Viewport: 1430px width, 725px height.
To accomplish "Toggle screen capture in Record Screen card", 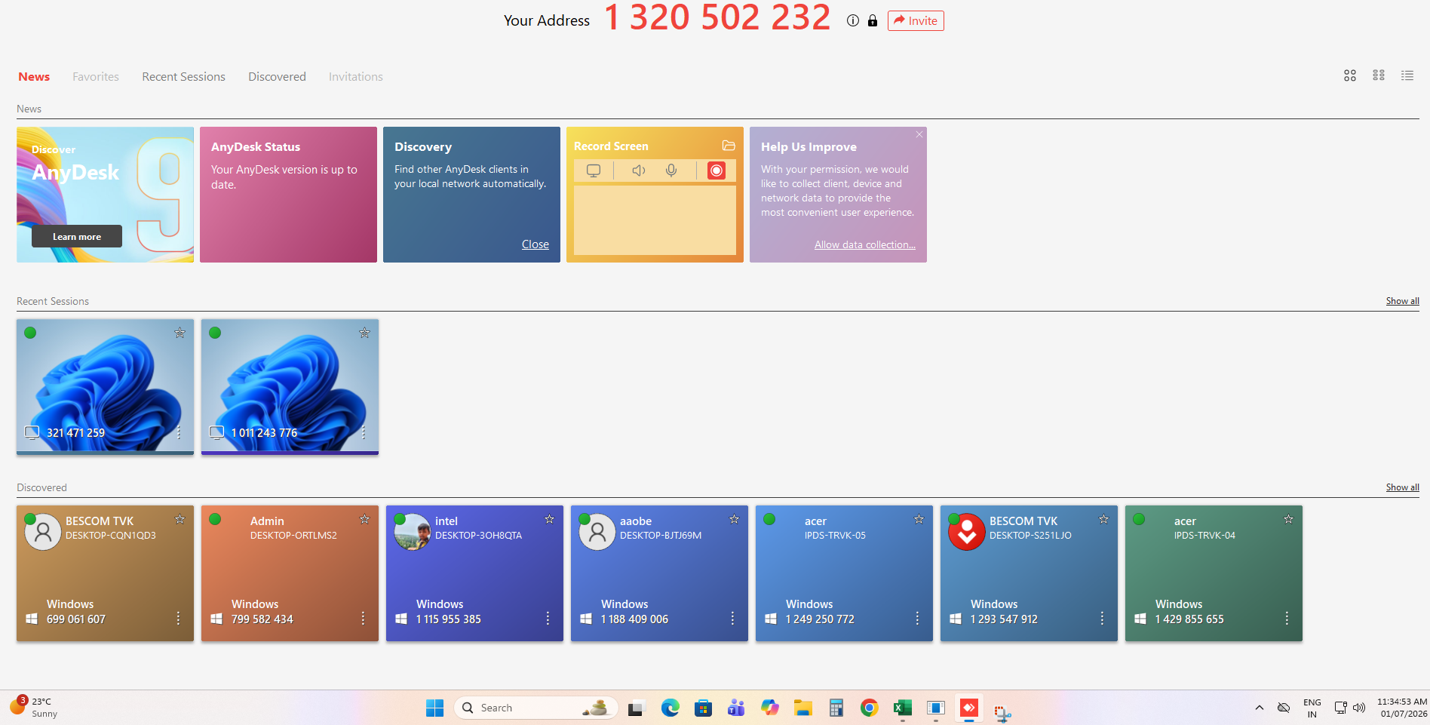I will (594, 170).
